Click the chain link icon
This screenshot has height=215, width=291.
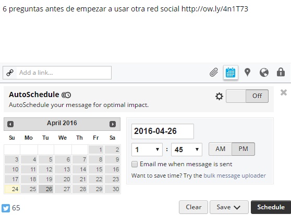10,73
